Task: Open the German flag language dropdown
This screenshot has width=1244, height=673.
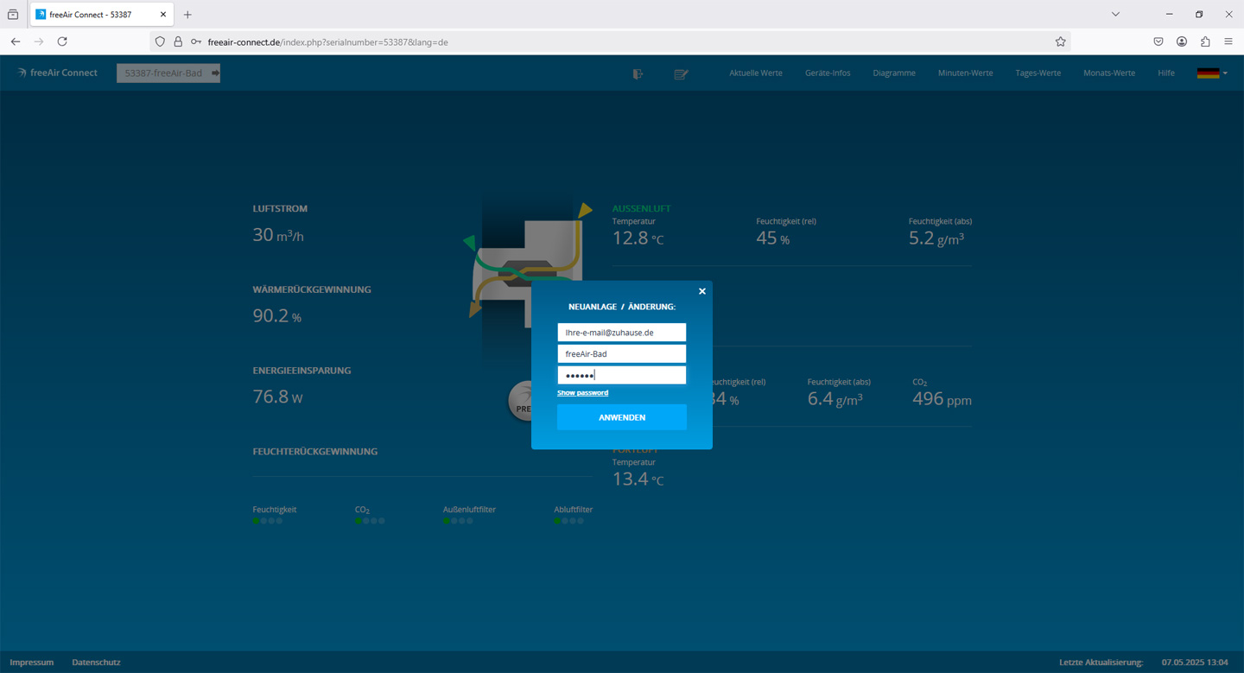Action: (1212, 73)
